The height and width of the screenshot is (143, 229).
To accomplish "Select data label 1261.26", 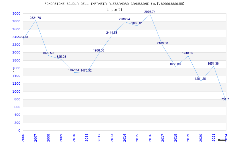I will click(200, 79).
